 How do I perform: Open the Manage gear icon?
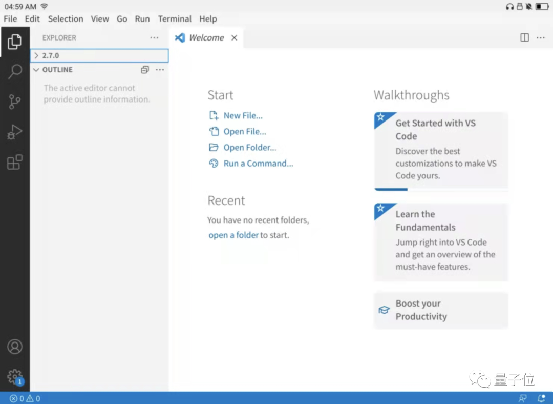pyautogui.click(x=14, y=377)
